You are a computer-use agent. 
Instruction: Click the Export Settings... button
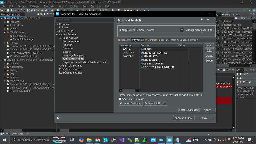coord(155,103)
